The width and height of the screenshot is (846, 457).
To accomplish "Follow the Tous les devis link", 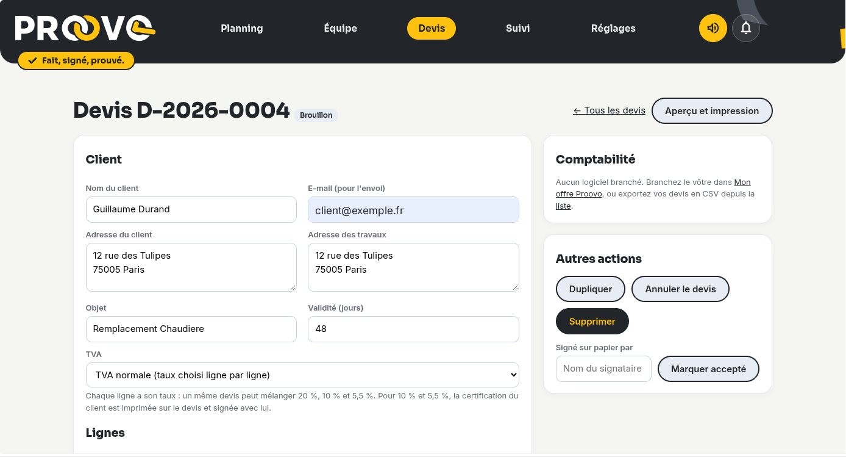I will pos(610,110).
